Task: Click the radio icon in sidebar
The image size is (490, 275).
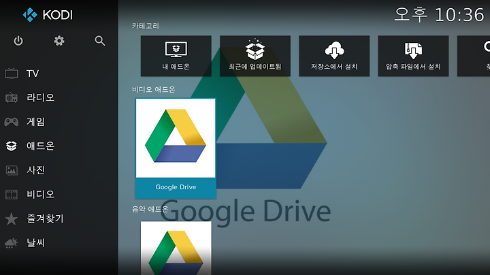Action: click(12, 97)
